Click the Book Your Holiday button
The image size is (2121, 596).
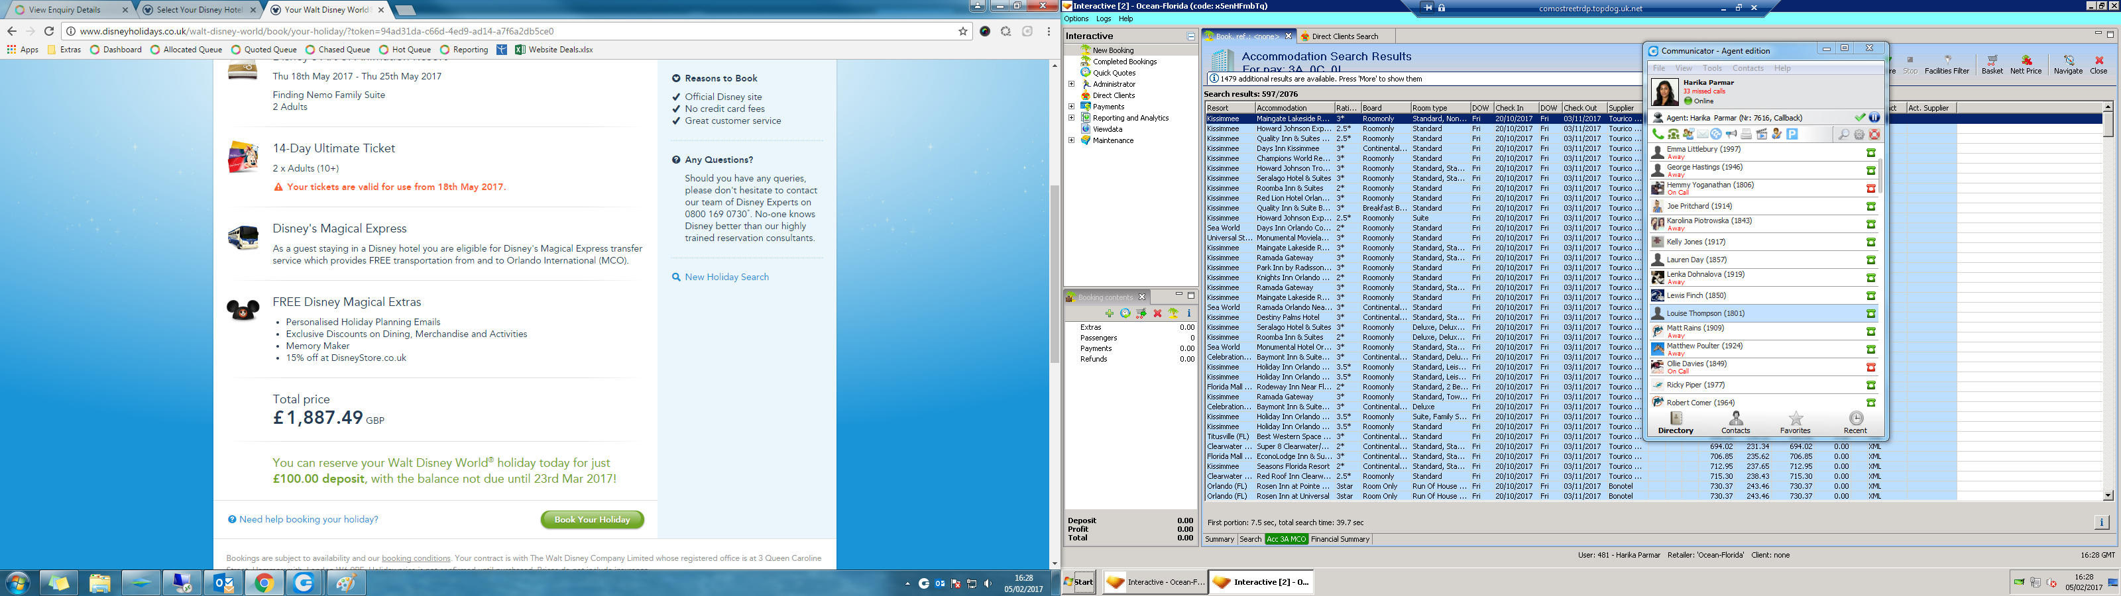592,519
